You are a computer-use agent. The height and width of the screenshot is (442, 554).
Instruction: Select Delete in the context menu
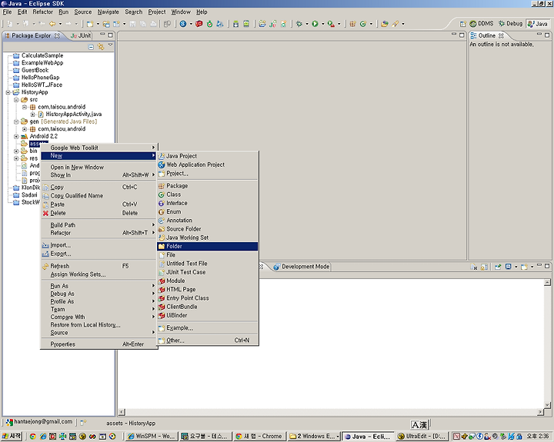coord(98,213)
